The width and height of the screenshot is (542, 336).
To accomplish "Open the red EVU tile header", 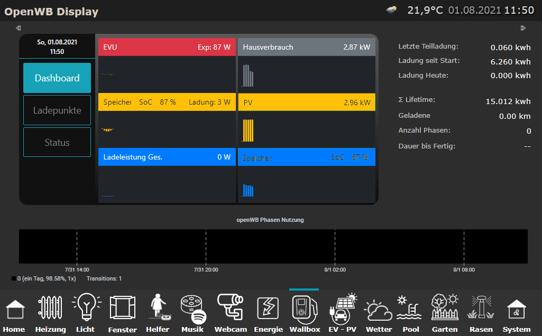I will tap(167, 47).
